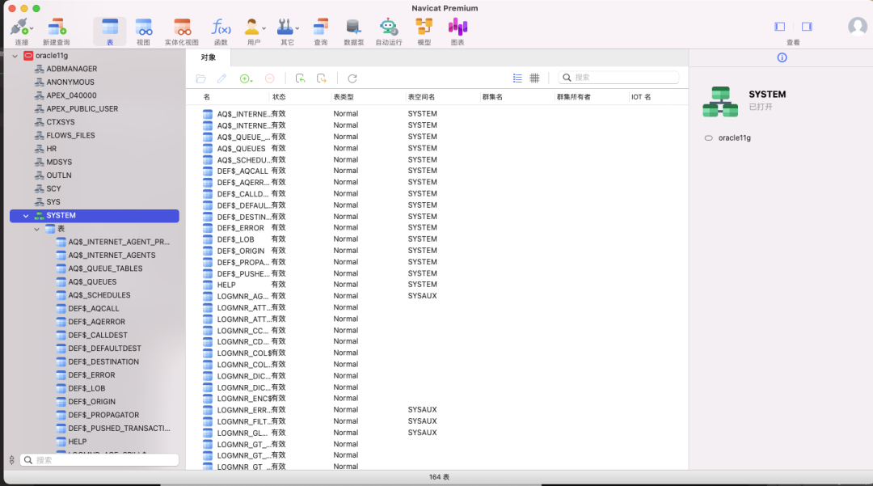This screenshot has width=873, height=486.
Task: Click the object search field
Action: [618, 78]
